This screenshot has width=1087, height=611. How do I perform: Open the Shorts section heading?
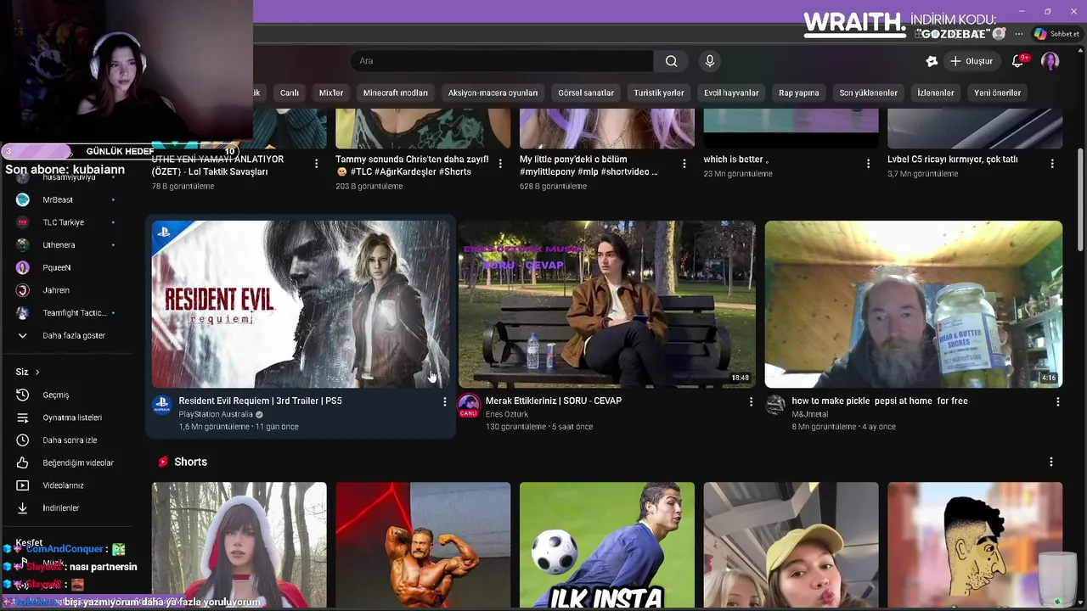coord(190,462)
